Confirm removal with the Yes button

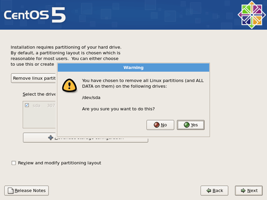click(x=191, y=125)
